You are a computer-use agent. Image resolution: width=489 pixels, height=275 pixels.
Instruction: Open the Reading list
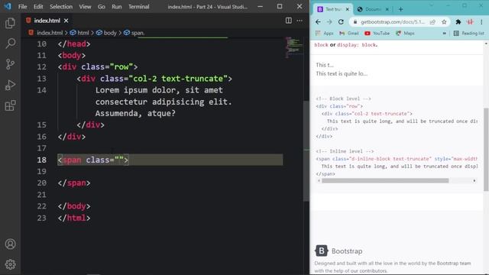468,33
